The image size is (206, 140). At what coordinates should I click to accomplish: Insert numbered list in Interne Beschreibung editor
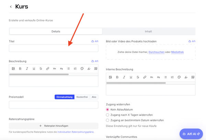point(172,77)
